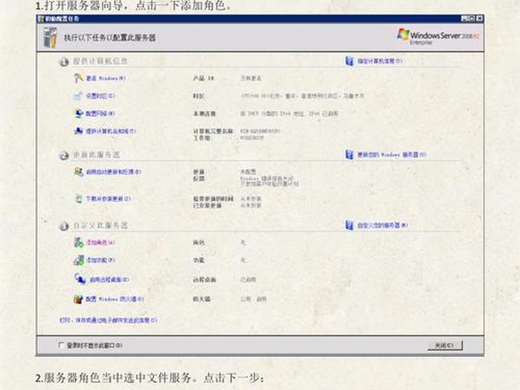Click the Windows Server 2008 R2 logo

pyautogui.click(x=437, y=36)
